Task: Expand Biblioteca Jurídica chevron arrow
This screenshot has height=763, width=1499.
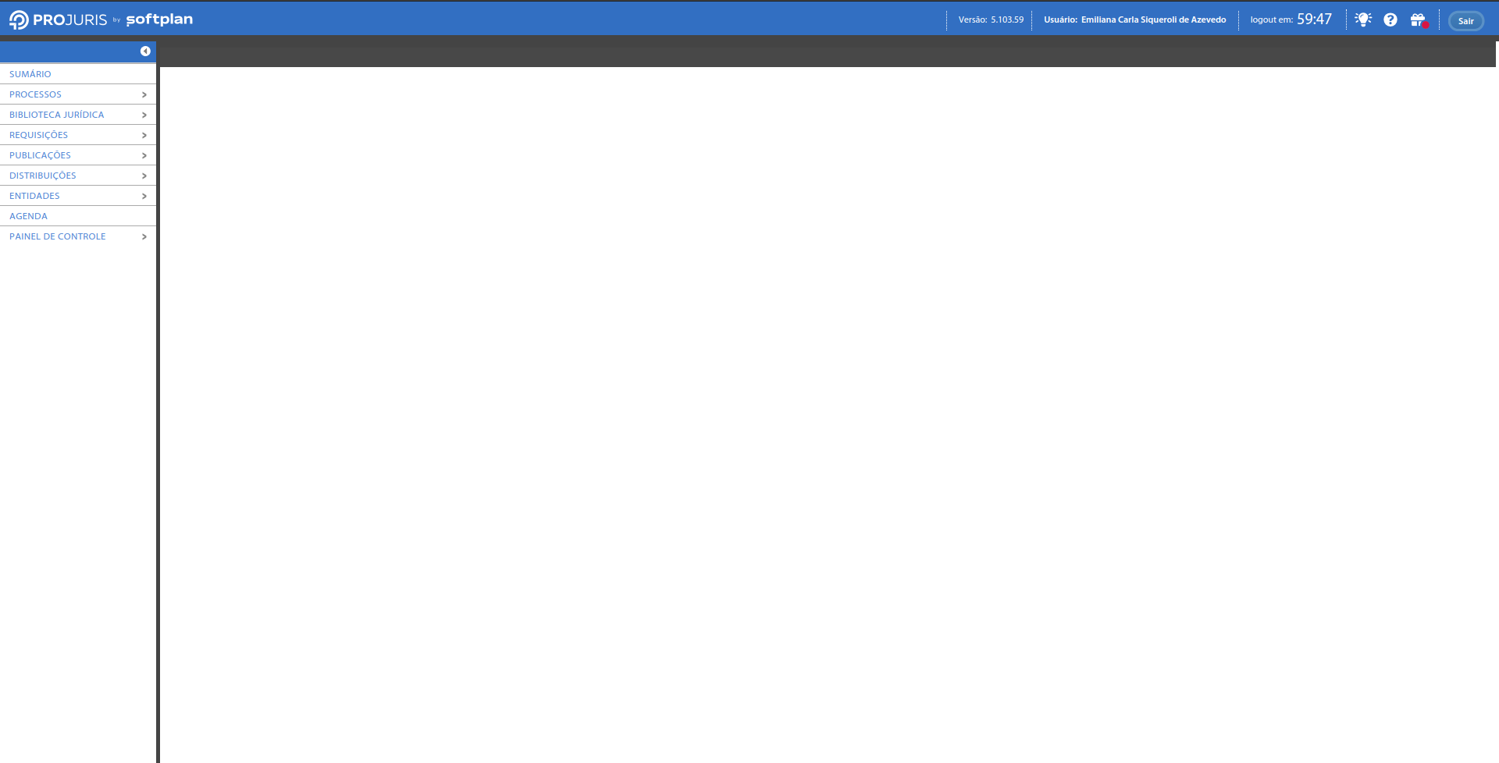Action: pyautogui.click(x=144, y=115)
